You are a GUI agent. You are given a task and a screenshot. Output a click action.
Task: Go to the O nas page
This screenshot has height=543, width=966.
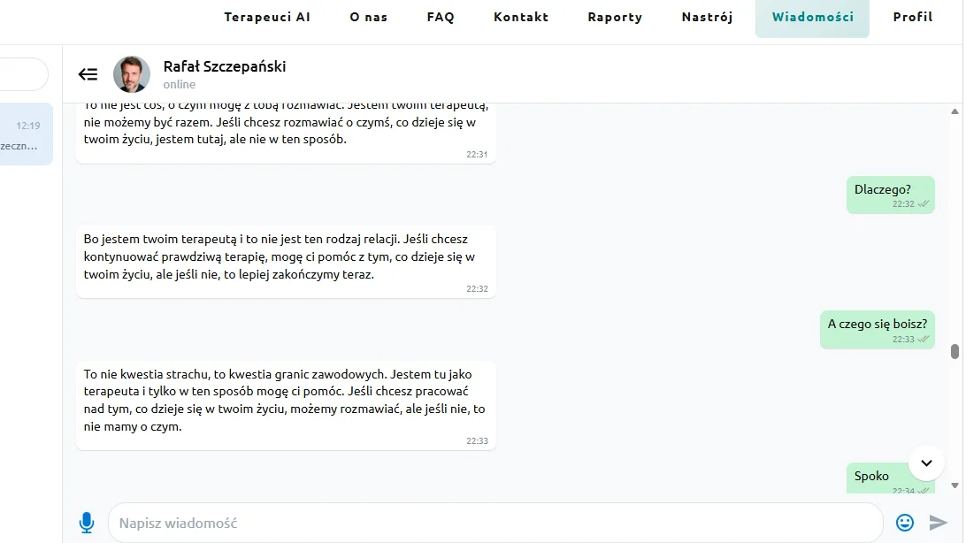(x=368, y=17)
